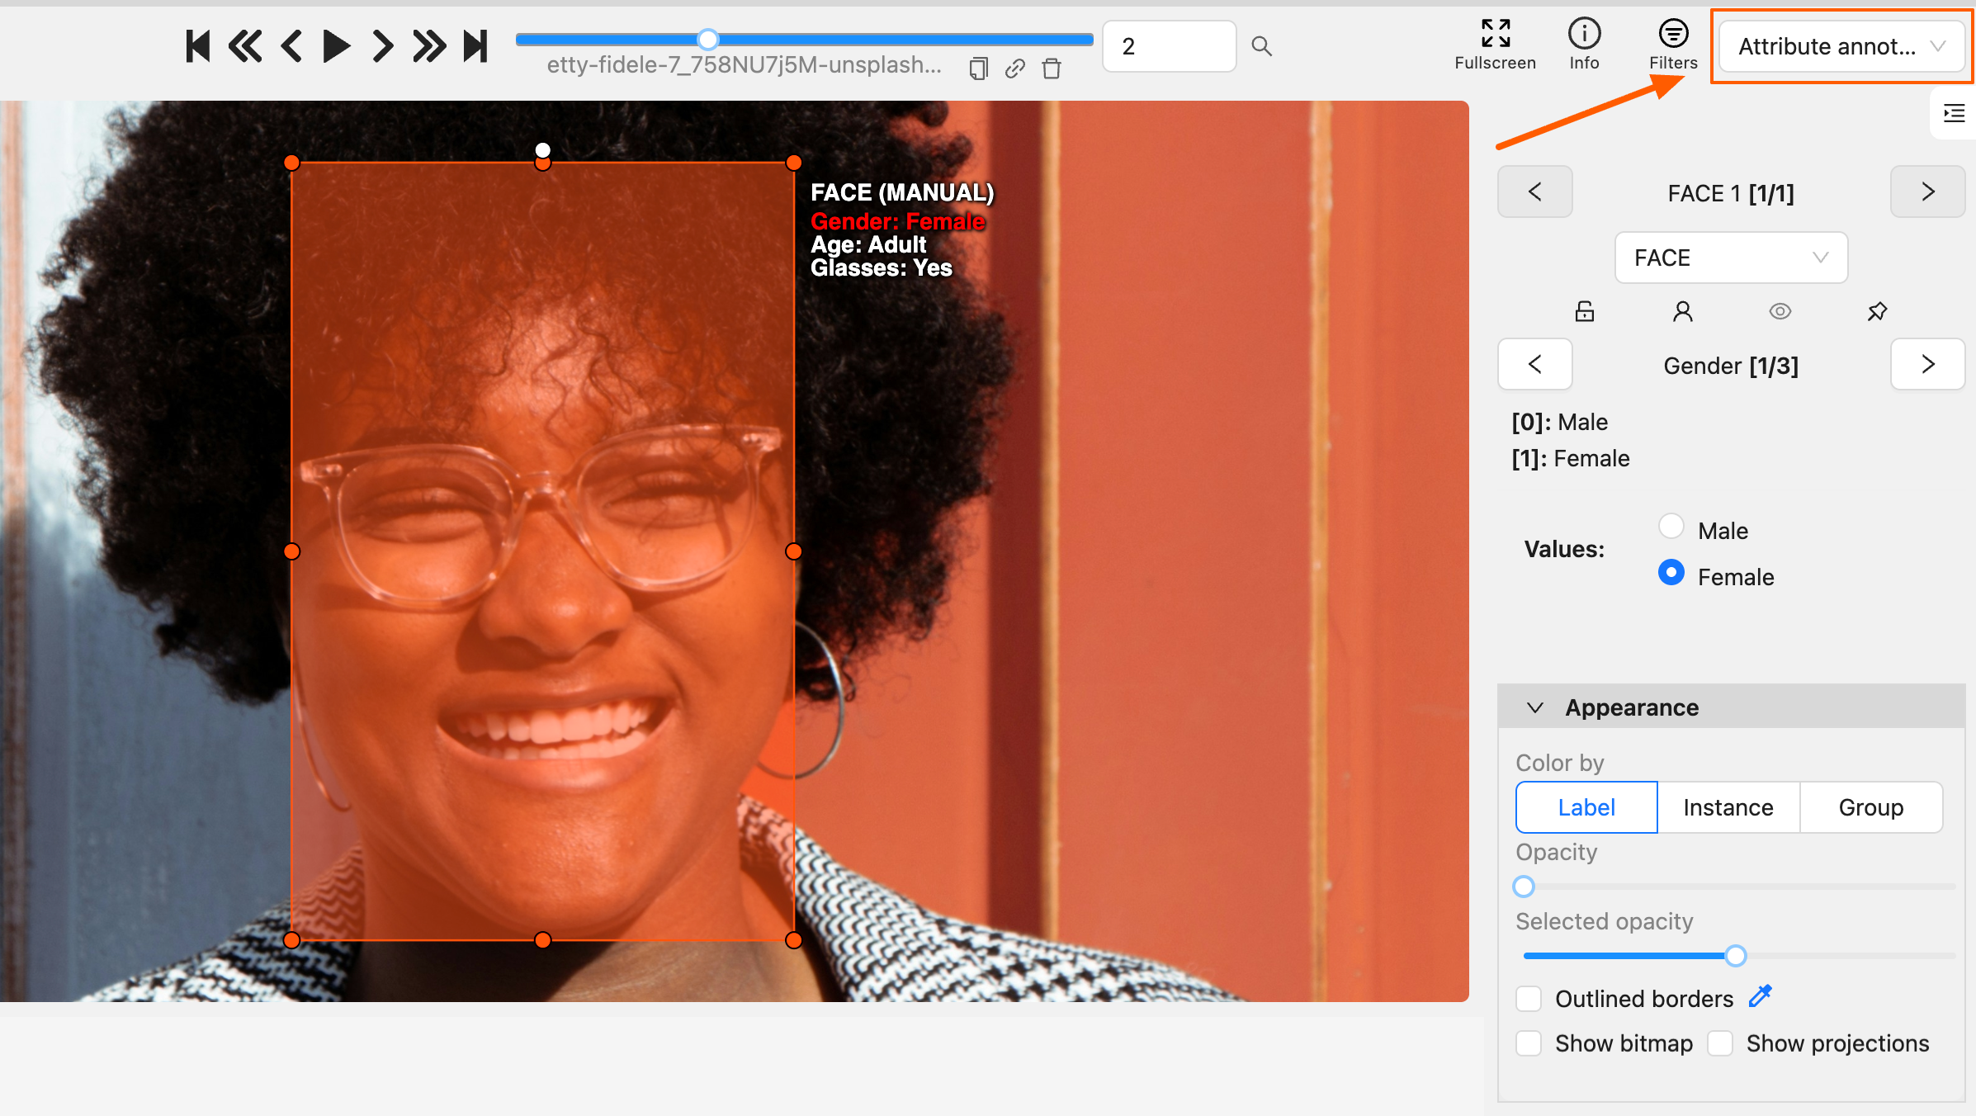Open the FACE label dropdown
This screenshot has height=1116, width=1976.
tap(1730, 258)
